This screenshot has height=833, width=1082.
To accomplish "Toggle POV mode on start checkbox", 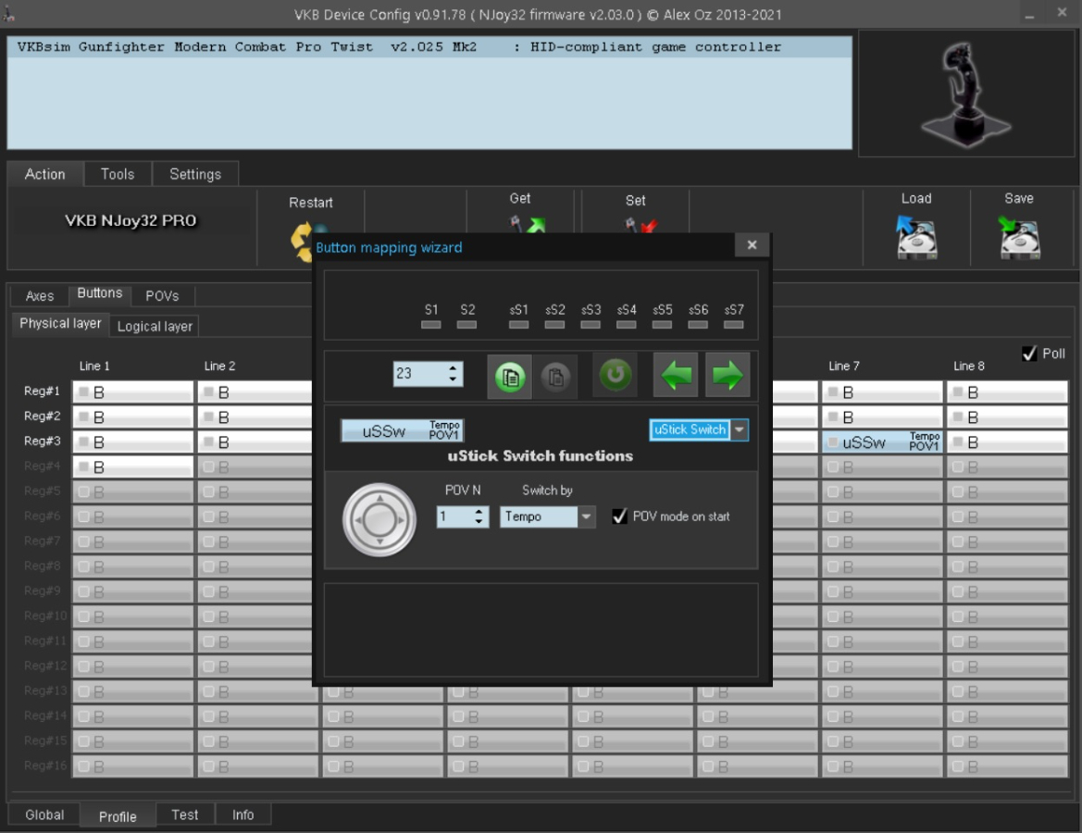I will (619, 516).
